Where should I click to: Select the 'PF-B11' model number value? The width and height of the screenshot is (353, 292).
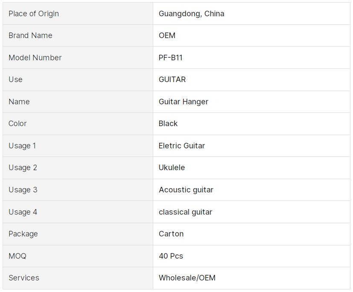[x=170, y=58]
